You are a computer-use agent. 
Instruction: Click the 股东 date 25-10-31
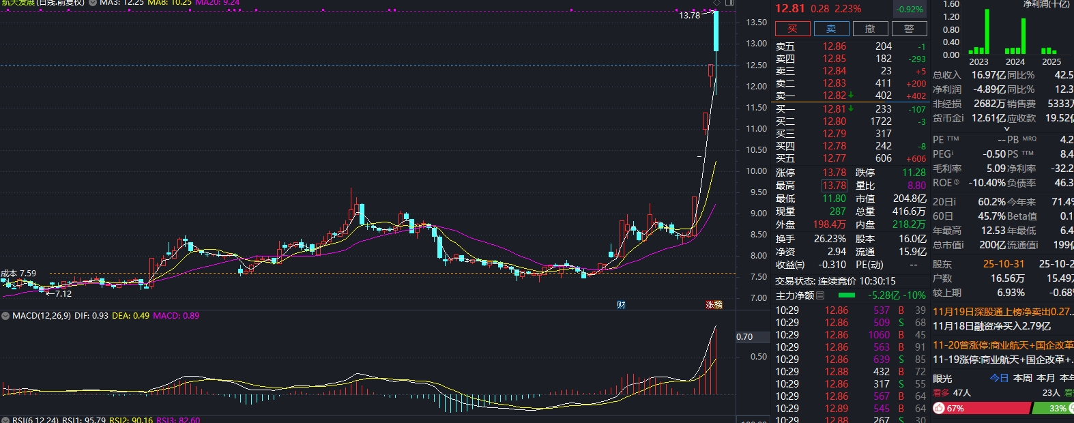1003,264
